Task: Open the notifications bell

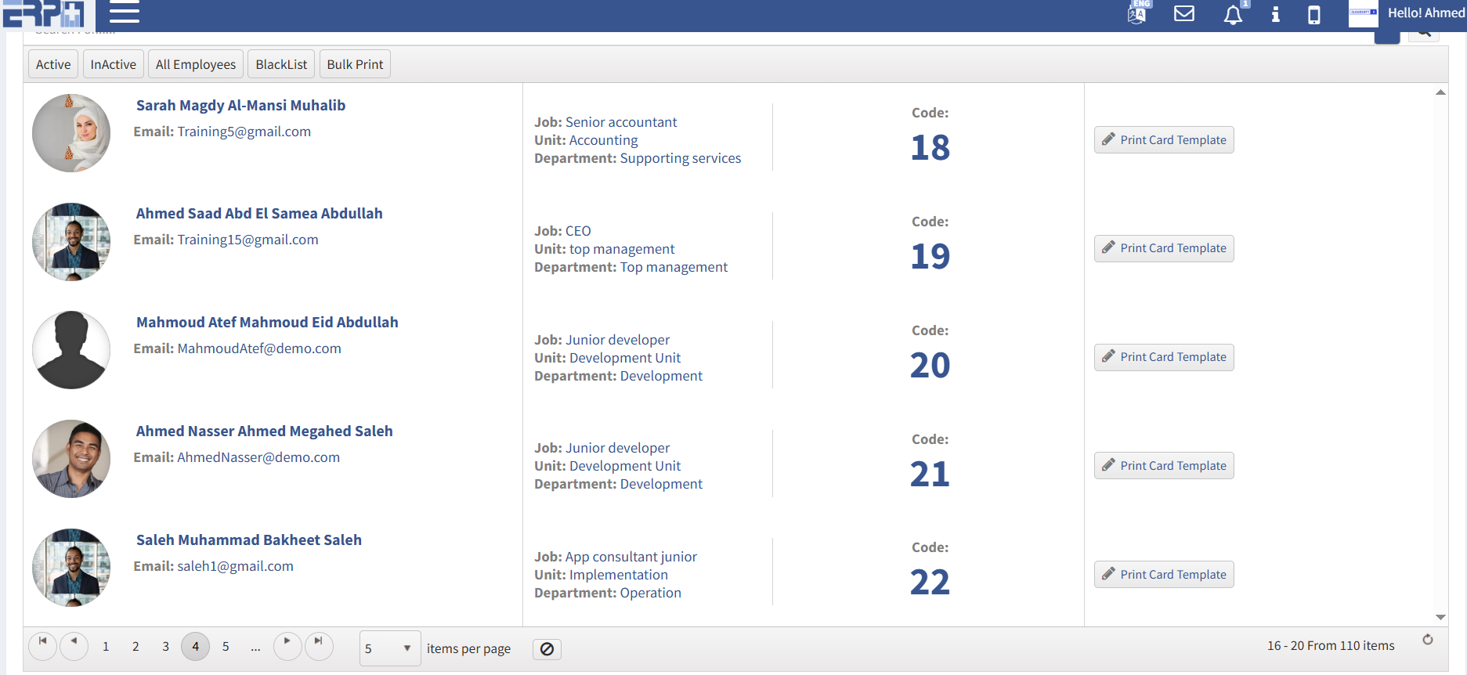Action: pos(1233,15)
